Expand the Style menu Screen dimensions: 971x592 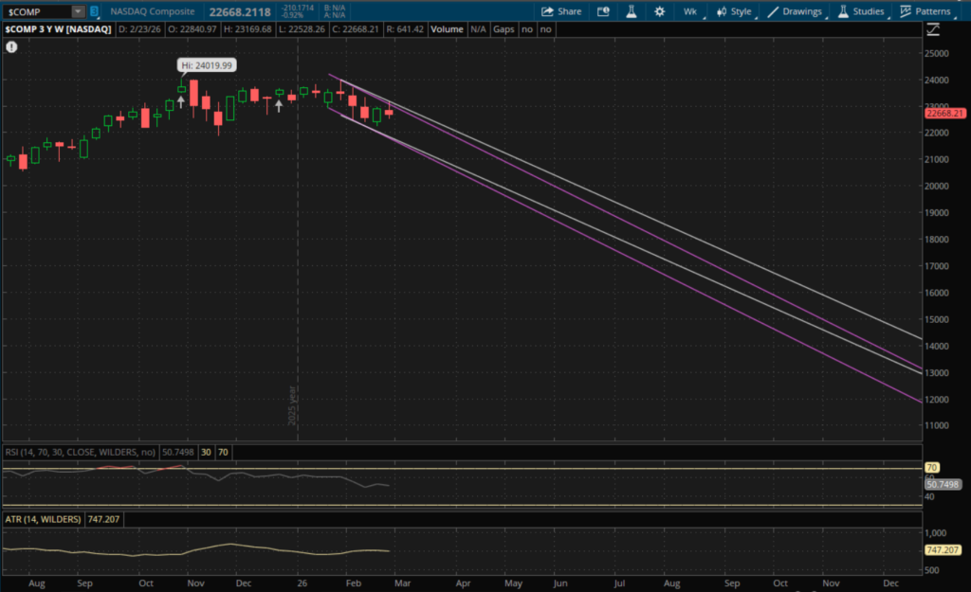point(734,11)
